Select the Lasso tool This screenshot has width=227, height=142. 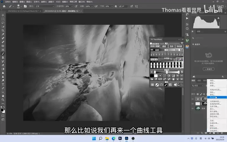pos(3,23)
